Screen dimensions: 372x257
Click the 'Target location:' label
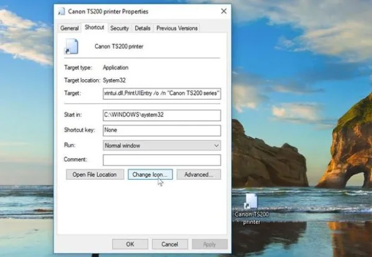82,81
